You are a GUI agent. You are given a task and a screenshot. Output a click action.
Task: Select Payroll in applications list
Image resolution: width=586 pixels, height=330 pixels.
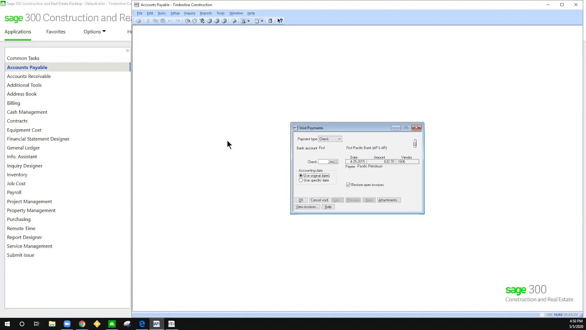(14, 192)
